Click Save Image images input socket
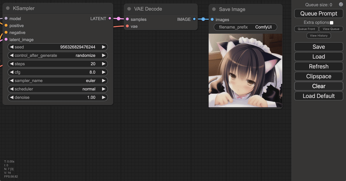 tap(212, 19)
